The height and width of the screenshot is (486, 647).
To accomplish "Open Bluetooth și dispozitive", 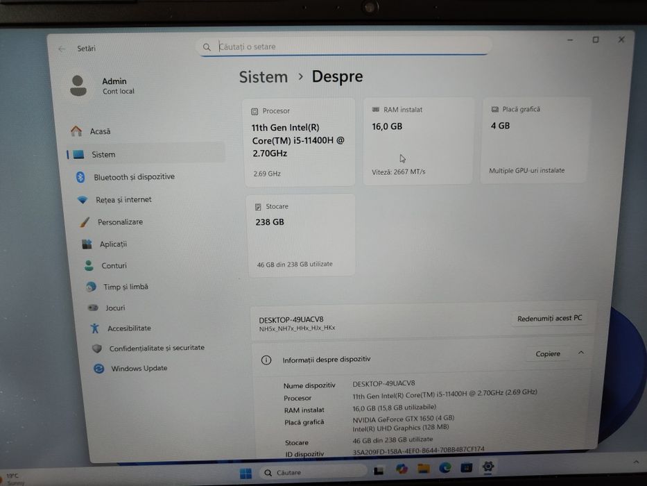I will [134, 177].
